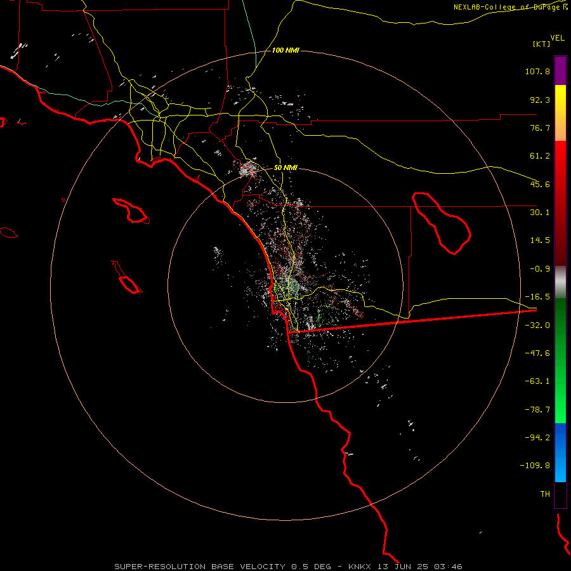Select the -32.0 legend value
Viewport: 571px width, 571px height.
coord(537,325)
